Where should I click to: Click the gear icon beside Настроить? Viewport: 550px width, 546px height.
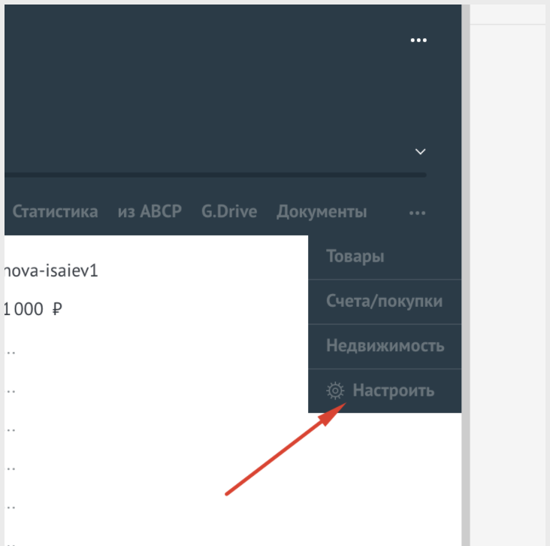coord(335,391)
